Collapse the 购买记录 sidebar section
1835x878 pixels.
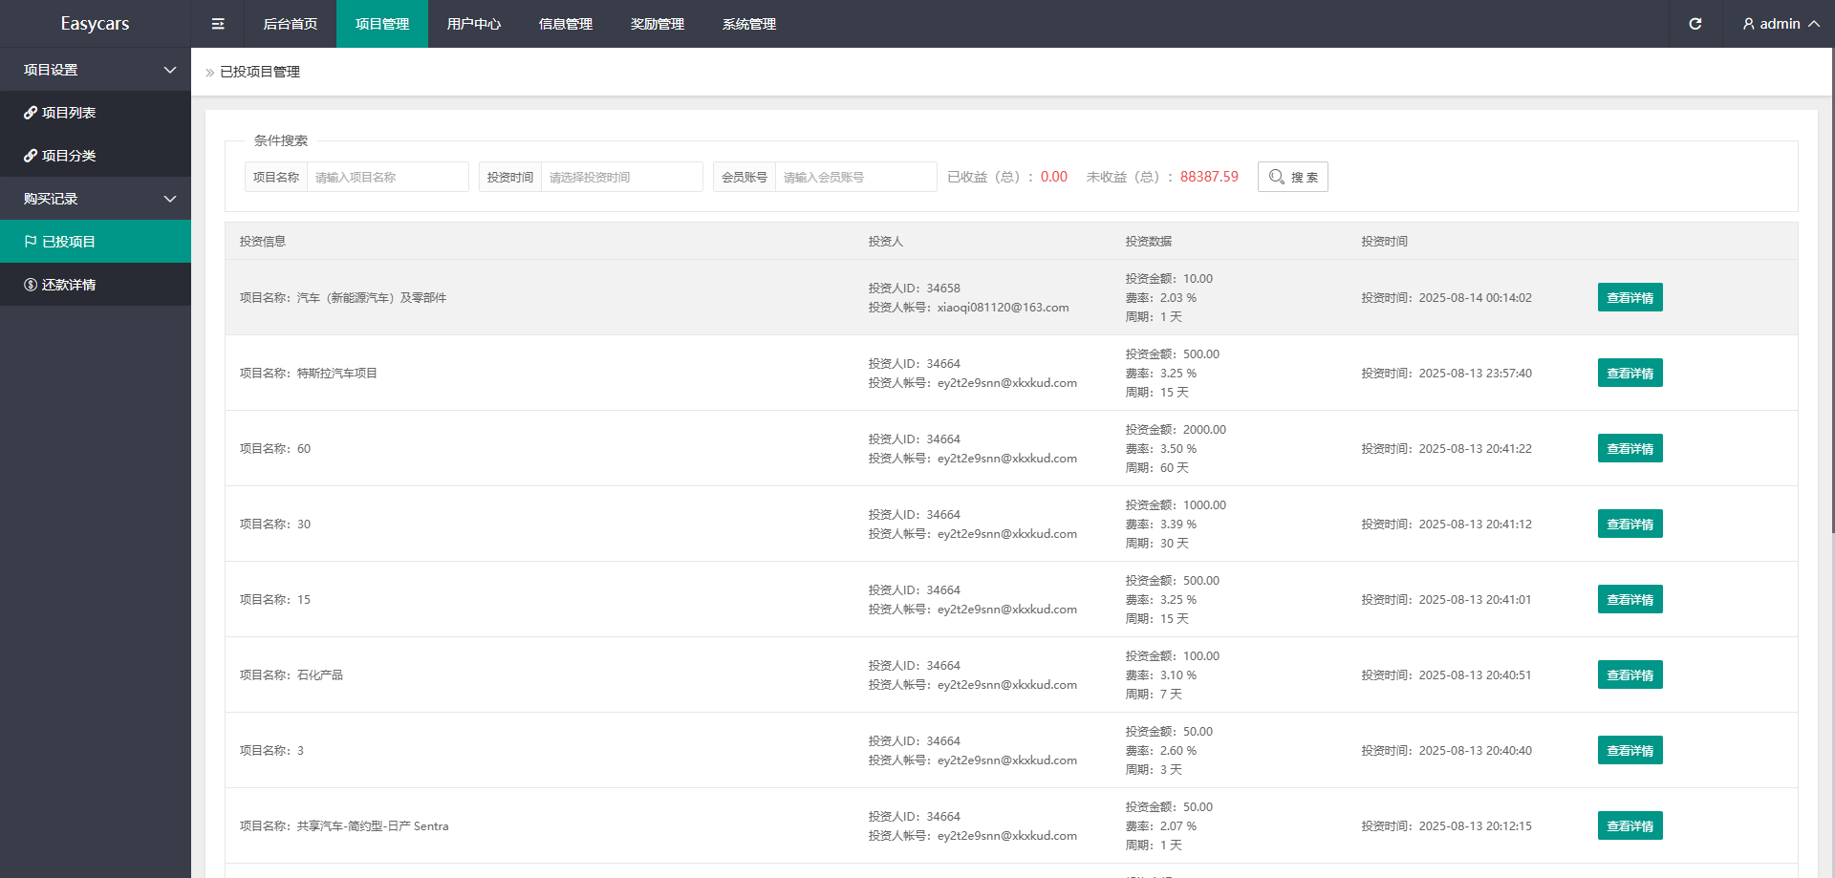point(170,199)
